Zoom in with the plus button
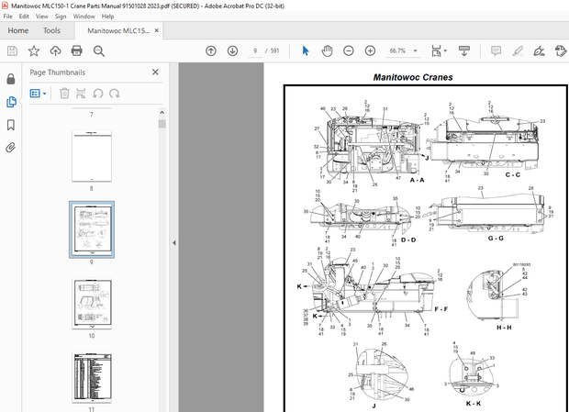 [370, 50]
